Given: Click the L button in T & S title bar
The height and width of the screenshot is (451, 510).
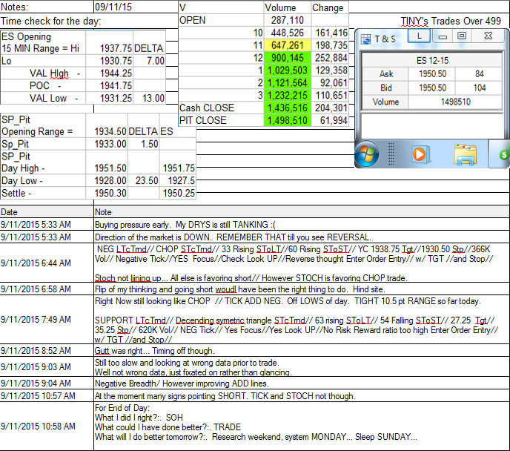Looking at the screenshot, I should 420,36.
